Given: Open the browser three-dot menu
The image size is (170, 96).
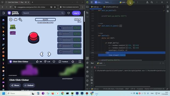Looking at the screenshot, I should [83, 7].
